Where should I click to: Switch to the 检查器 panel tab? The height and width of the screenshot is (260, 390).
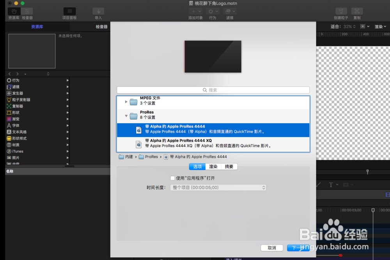click(101, 27)
